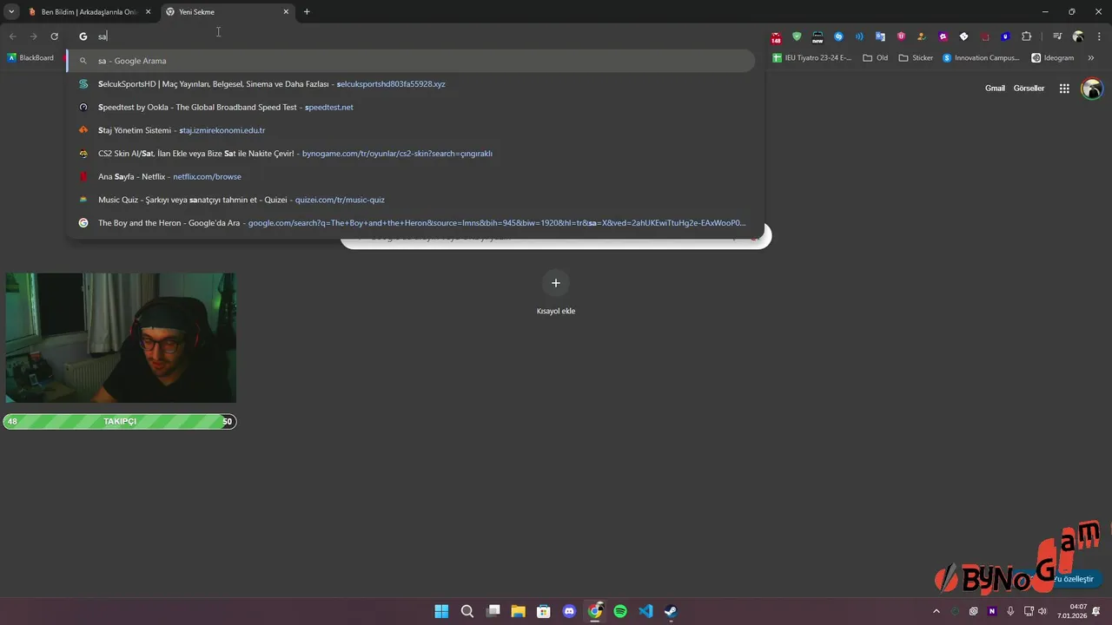Open Visual Studio Code from taskbar
This screenshot has height=625, width=1112.
(x=645, y=611)
